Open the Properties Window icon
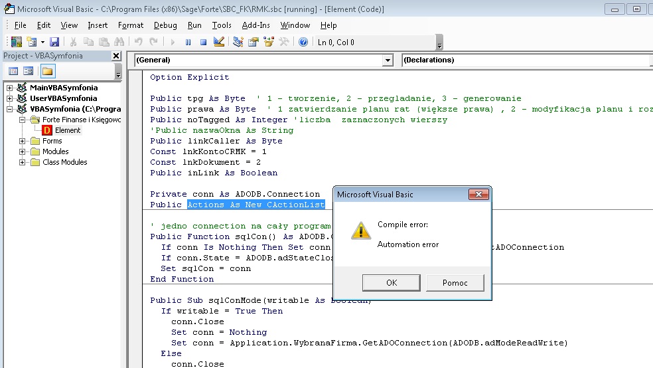653x368 pixels. [x=254, y=42]
